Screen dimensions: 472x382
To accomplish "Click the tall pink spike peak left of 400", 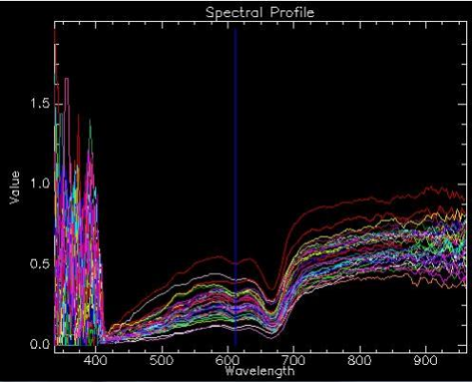I will (x=67, y=79).
